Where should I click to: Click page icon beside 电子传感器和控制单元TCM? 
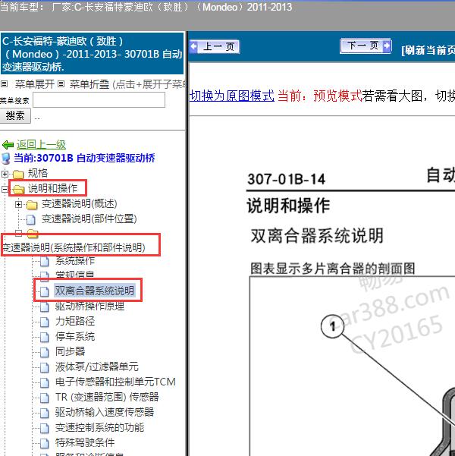coord(45,382)
